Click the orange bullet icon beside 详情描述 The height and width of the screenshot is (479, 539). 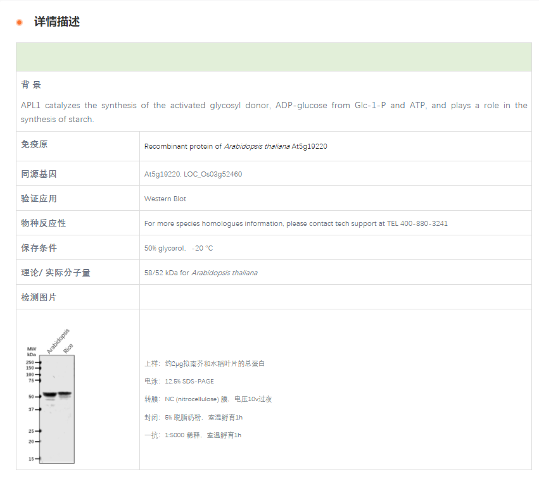18,21
